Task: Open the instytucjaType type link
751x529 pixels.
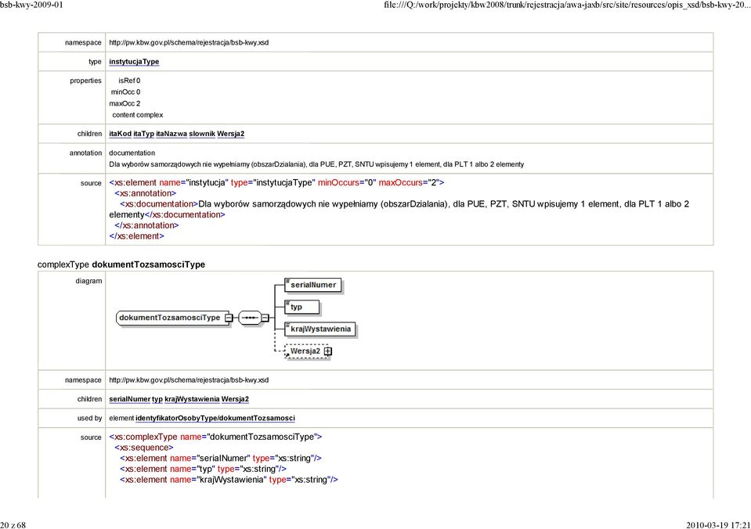Action: point(134,62)
